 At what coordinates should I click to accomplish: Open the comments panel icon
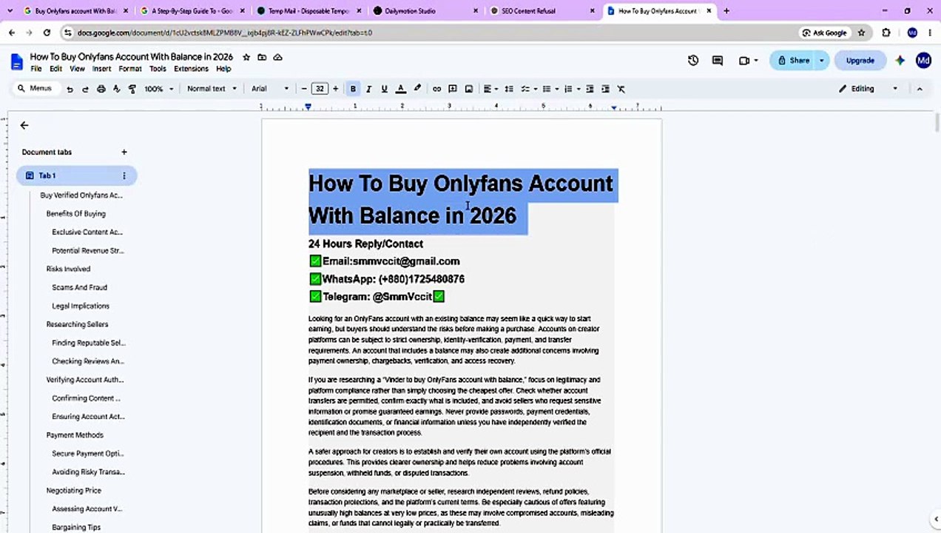[x=718, y=61]
